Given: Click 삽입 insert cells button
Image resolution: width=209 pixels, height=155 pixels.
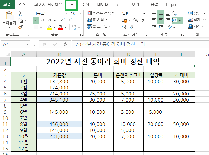Looking at the screenshot, I should (x=194, y=13).
